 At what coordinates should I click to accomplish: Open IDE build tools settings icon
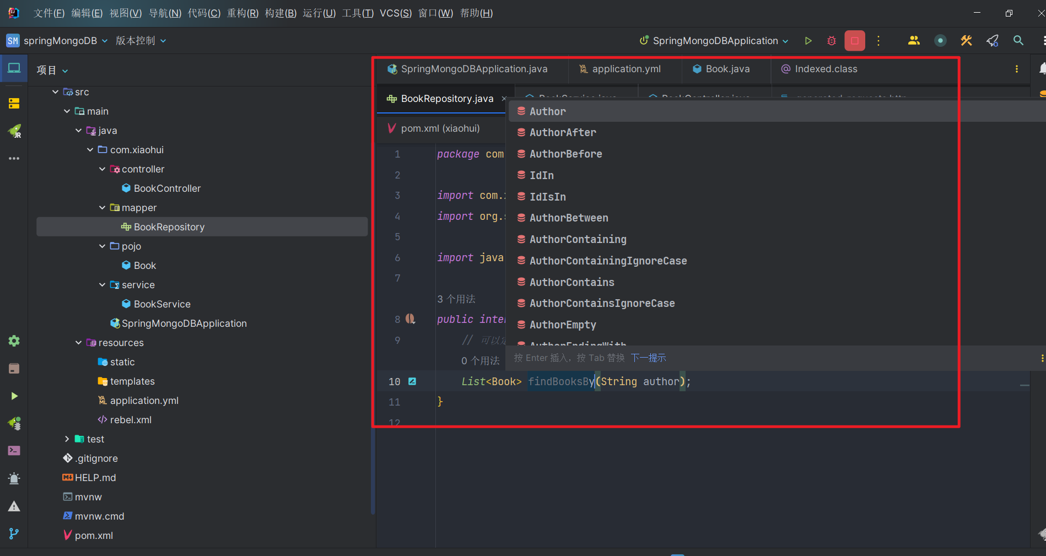point(966,41)
